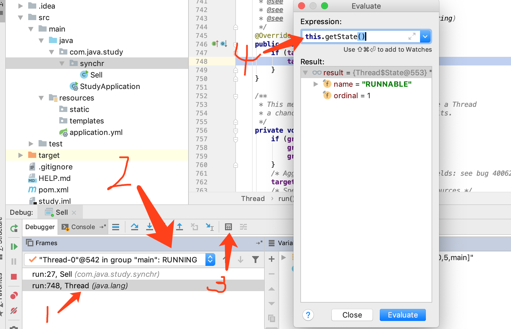Click the Step Out icon
511x329 pixels.
tap(180, 227)
